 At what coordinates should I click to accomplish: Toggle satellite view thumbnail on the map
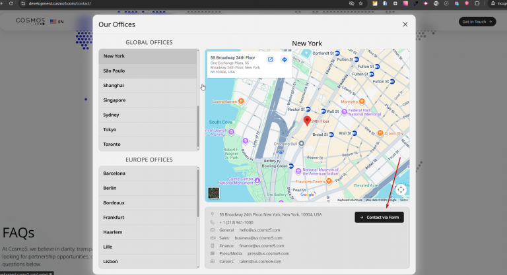(x=214, y=193)
